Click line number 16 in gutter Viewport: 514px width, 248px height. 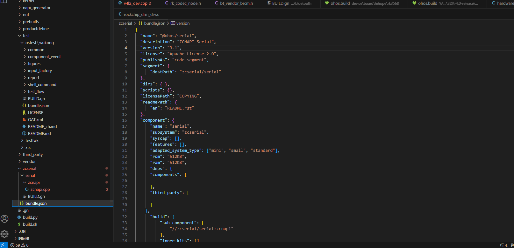click(x=125, y=120)
